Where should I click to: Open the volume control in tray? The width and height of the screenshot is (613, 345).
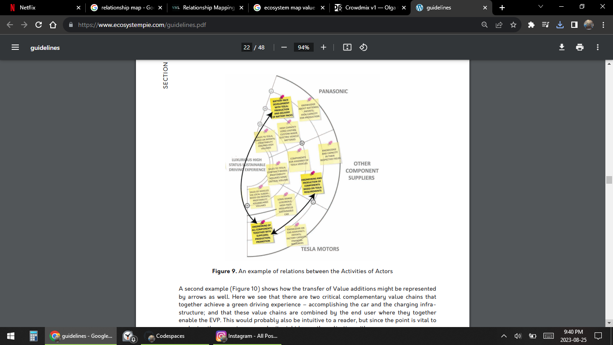tap(518, 336)
